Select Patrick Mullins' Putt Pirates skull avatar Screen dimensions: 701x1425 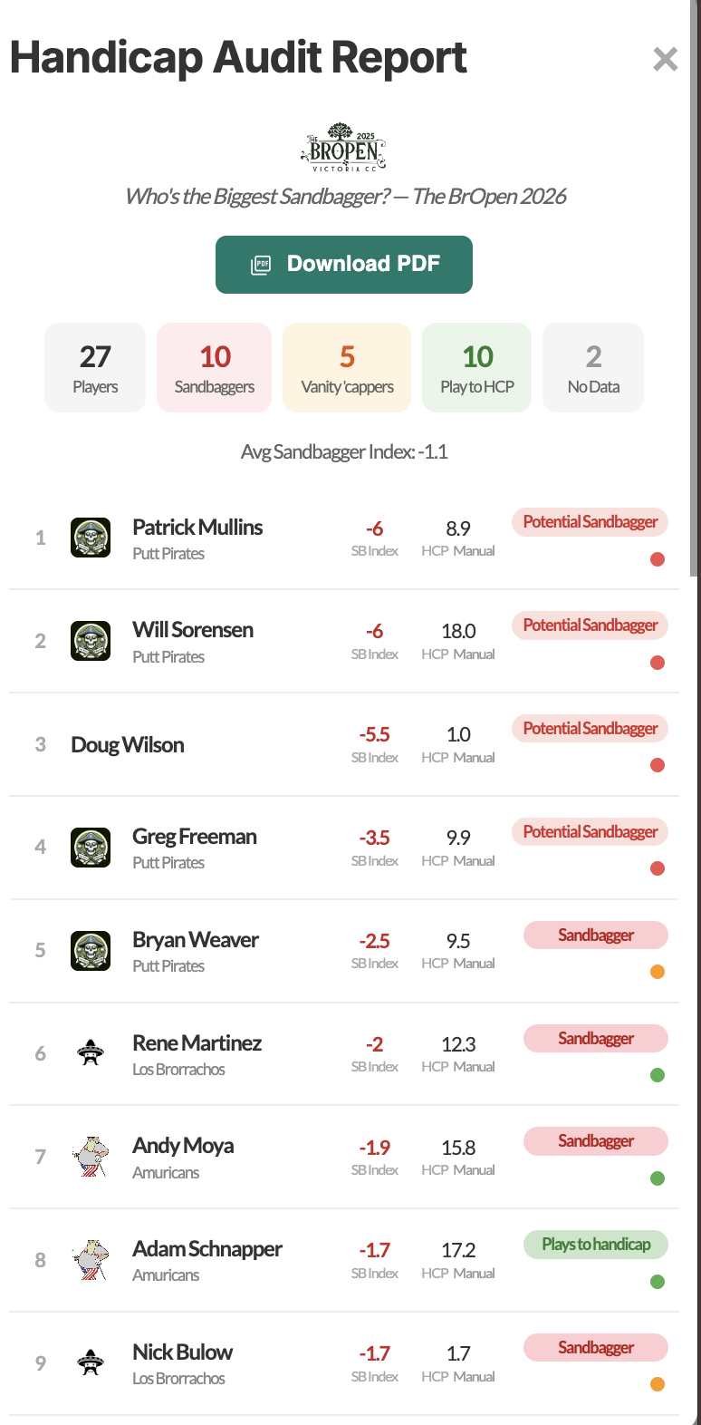(91, 537)
